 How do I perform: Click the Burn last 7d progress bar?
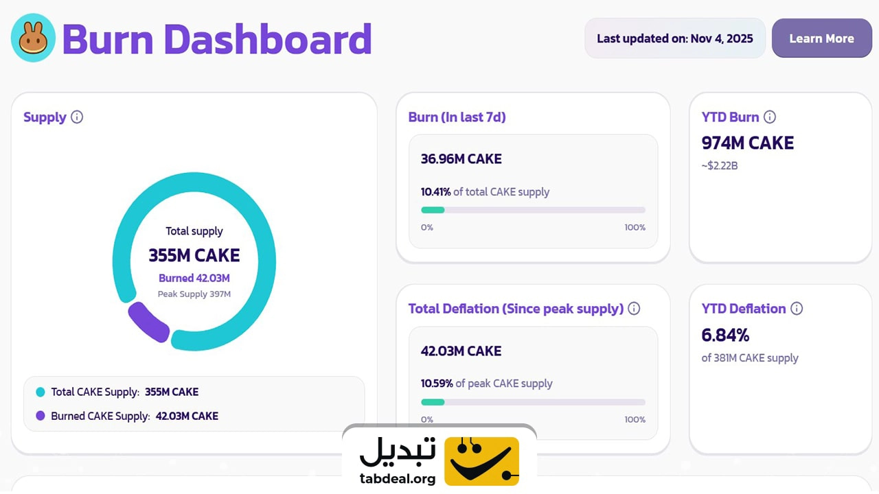(x=533, y=210)
